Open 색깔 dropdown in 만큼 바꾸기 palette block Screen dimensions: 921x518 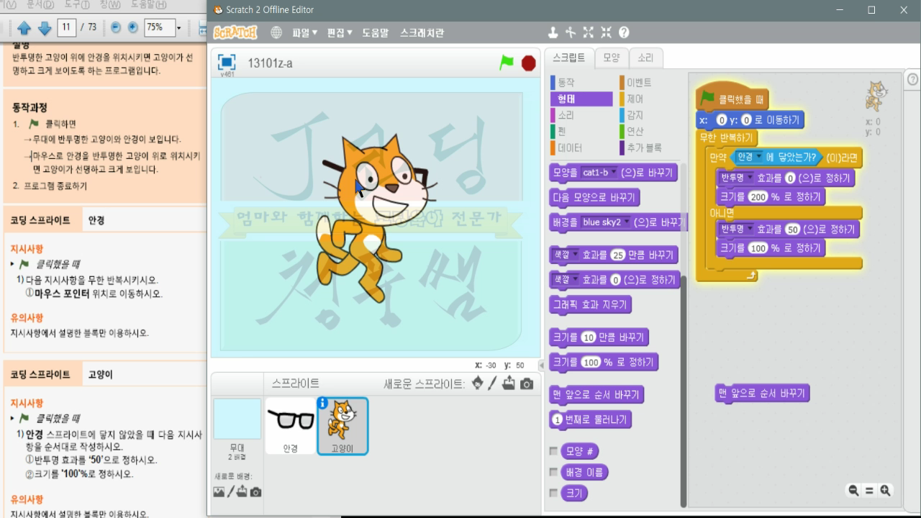pos(564,255)
